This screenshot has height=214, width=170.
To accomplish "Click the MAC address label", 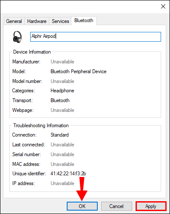I will point(26,164).
